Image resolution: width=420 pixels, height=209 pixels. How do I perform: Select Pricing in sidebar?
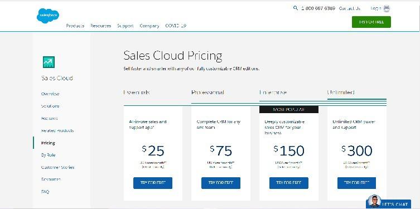[48, 143]
